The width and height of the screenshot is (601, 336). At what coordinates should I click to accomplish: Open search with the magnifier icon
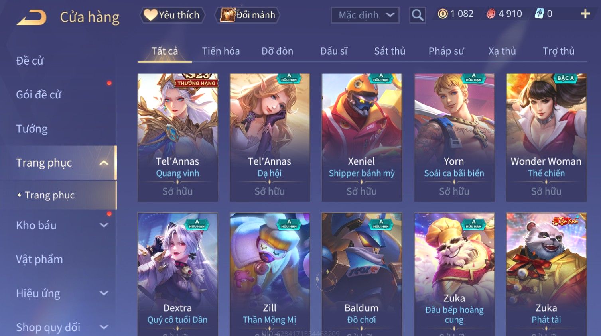point(418,15)
